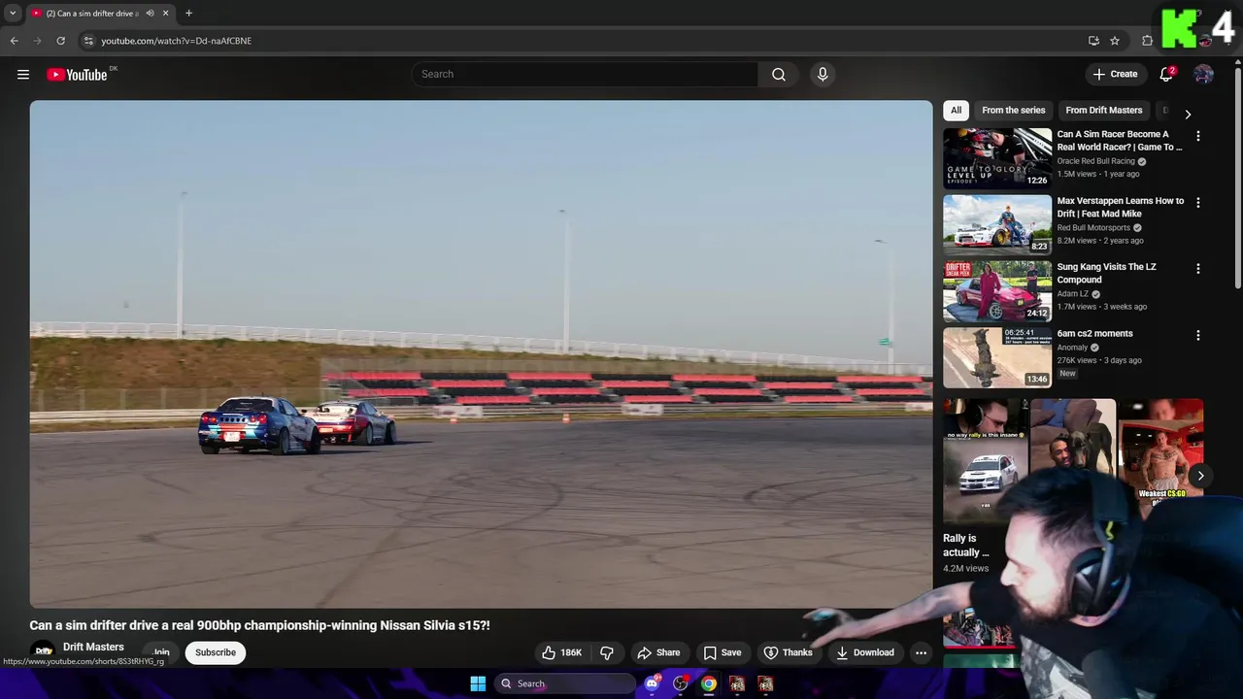Open options for Sung Kang video
Viewport: 1243px width, 699px height.
[x=1197, y=269]
